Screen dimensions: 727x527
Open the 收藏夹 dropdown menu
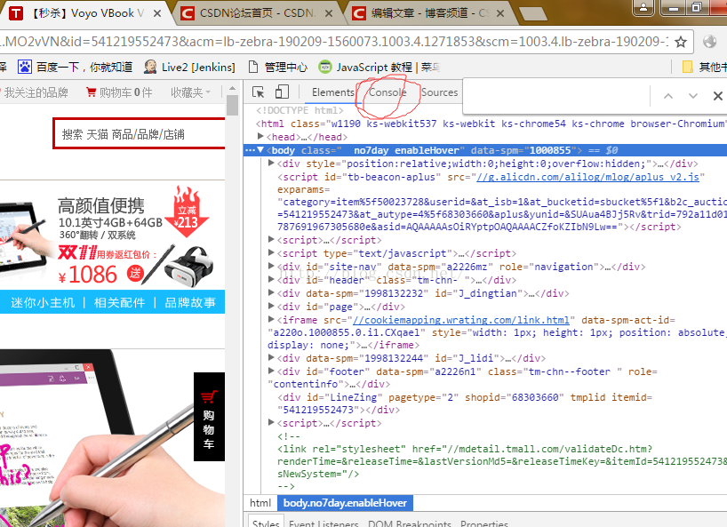pos(190,92)
